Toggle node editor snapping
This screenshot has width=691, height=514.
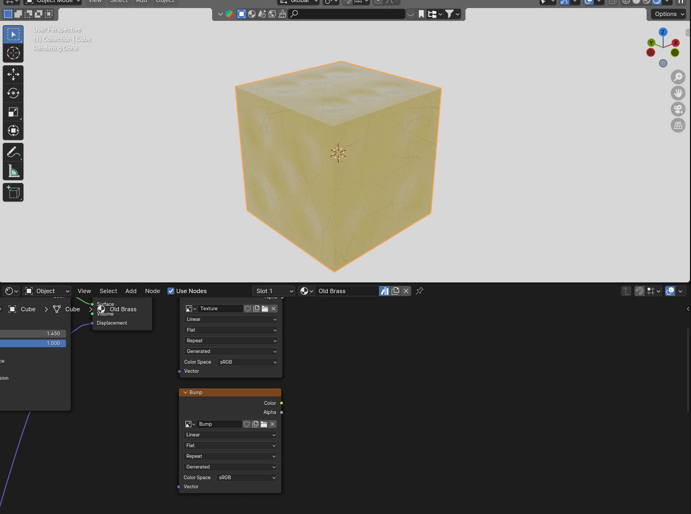tap(639, 291)
